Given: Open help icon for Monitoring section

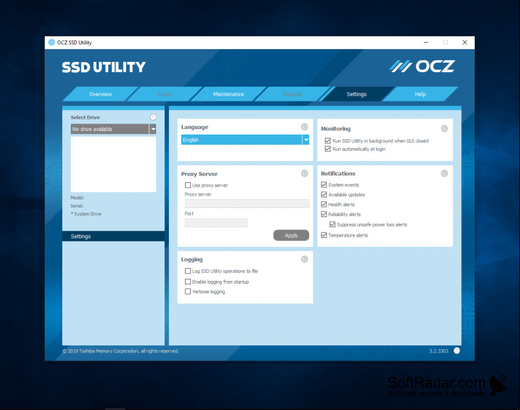Looking at the screenshot, I should pos(444,128).
